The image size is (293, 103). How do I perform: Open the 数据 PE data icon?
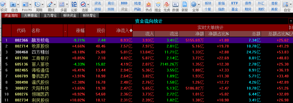coord(176,4)
